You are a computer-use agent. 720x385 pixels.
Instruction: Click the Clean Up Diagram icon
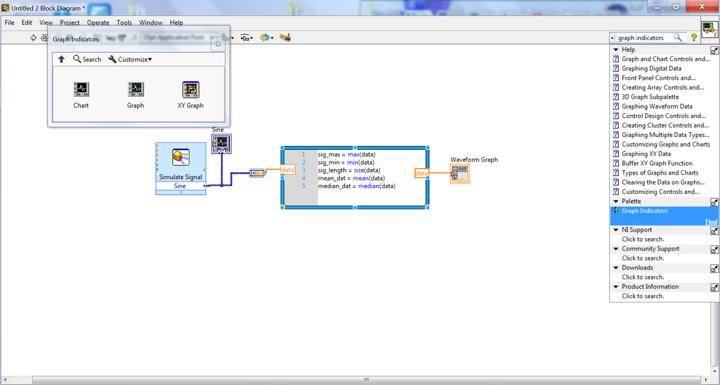(285, 37)
